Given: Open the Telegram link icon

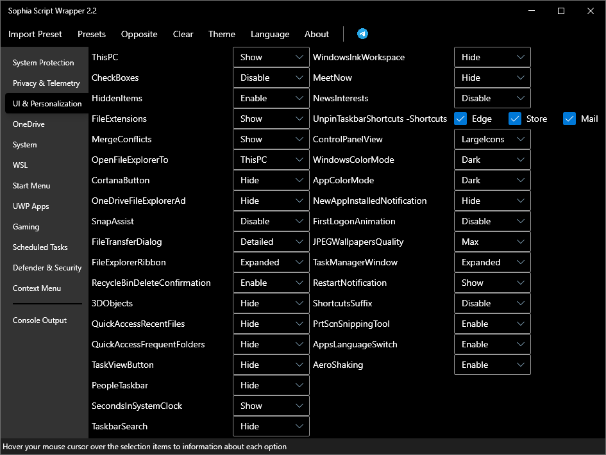Looking at the screenshot, I should click(362, 34).
